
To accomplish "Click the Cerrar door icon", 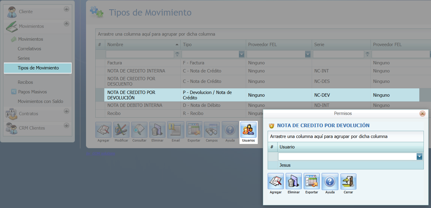I will (x=348, y=181).
